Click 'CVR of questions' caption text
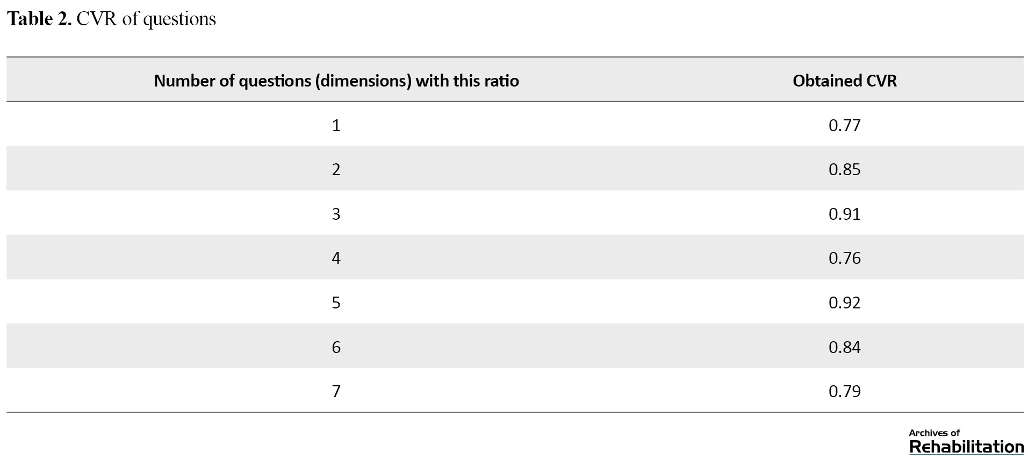The image size is (1035, 468). pos(146,19)
